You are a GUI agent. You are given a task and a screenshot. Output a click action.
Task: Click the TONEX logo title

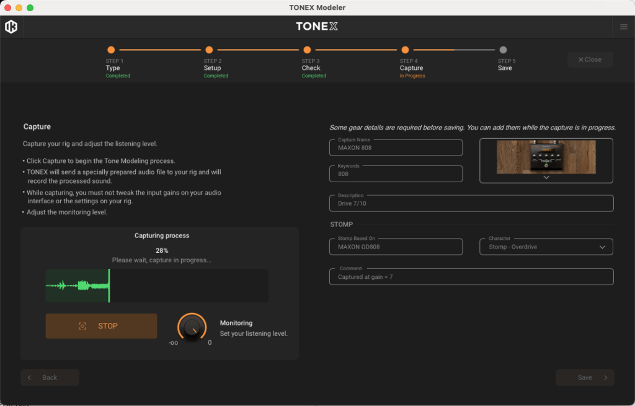[x=317, y=26]
